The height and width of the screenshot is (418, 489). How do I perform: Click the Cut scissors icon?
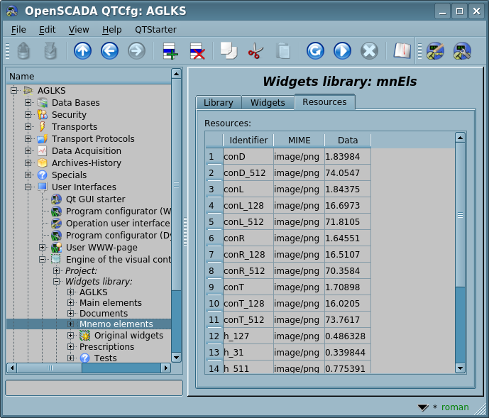255,51
